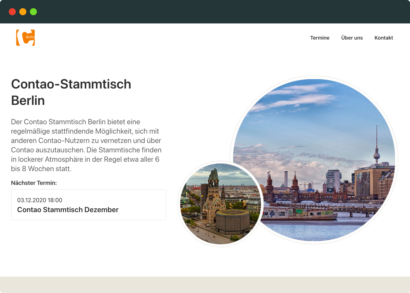Image resolution: width=410 pixels, height=293 pixels.
Task: Open the Termine navigation item
Action: 320,38
